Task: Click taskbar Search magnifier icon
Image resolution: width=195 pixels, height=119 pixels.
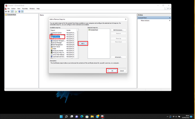Action: click(66, 117)
